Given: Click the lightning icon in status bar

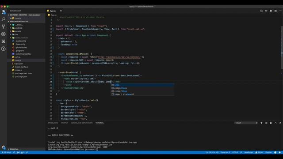Looking at the screenshot, I should (27, 152).
